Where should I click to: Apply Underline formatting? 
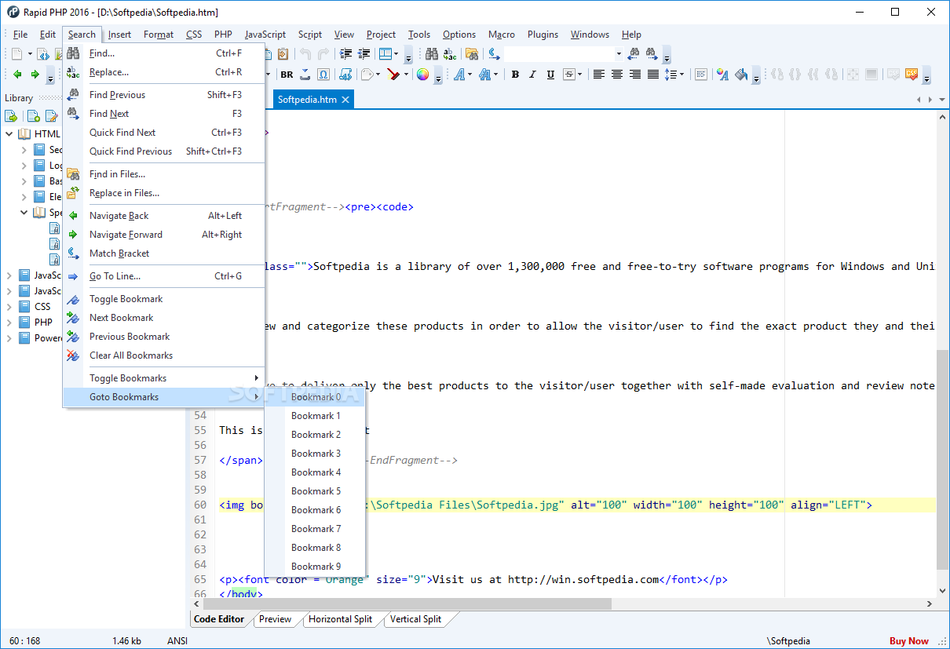click(550, 75)
